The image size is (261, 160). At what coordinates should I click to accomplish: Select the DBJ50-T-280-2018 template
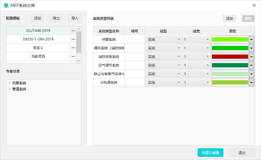(38, 39)
